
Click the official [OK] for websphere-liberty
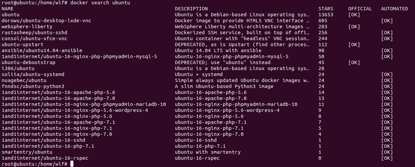(x=354, y=27)
